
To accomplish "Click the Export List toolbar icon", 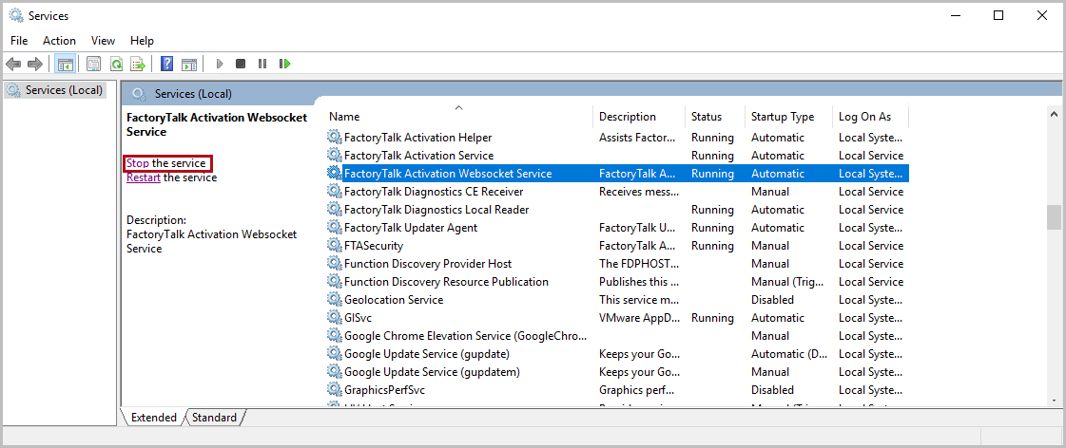I will [138, 64].
